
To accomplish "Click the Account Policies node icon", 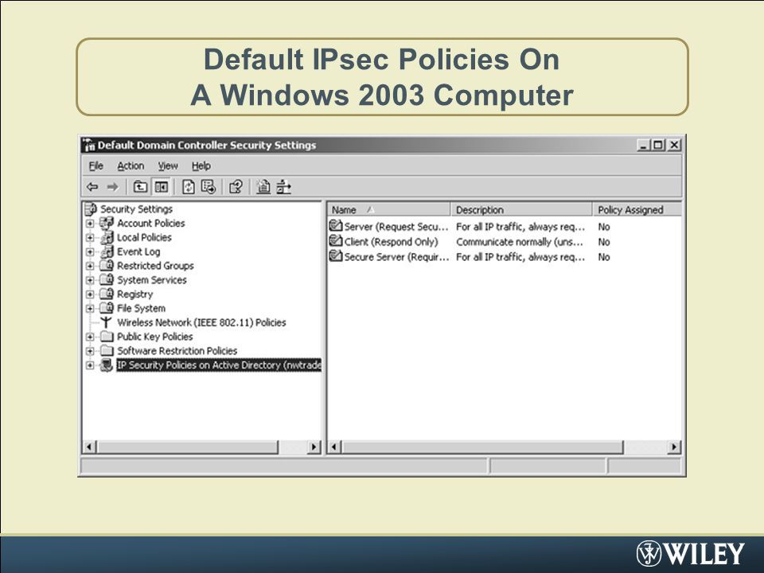I will tap(106, 223).
